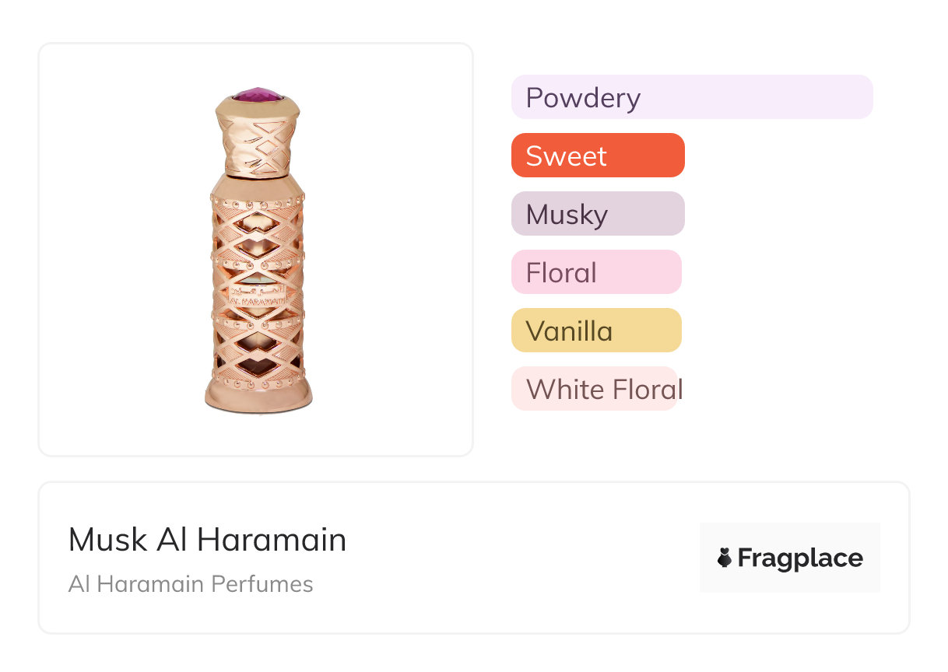Click the word Powdery in the top bar

pyautogui.click(x=583, y=98)
